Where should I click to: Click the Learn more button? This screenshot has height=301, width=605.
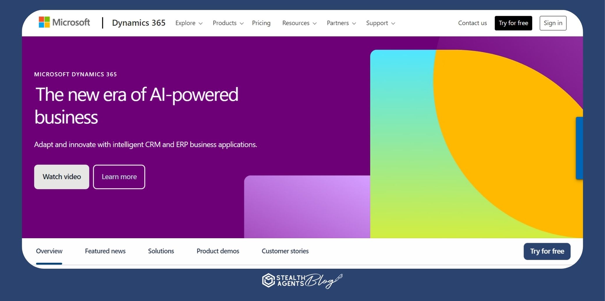coord(119,177)
